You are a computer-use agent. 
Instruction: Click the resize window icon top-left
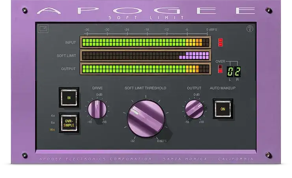point(43,29)
